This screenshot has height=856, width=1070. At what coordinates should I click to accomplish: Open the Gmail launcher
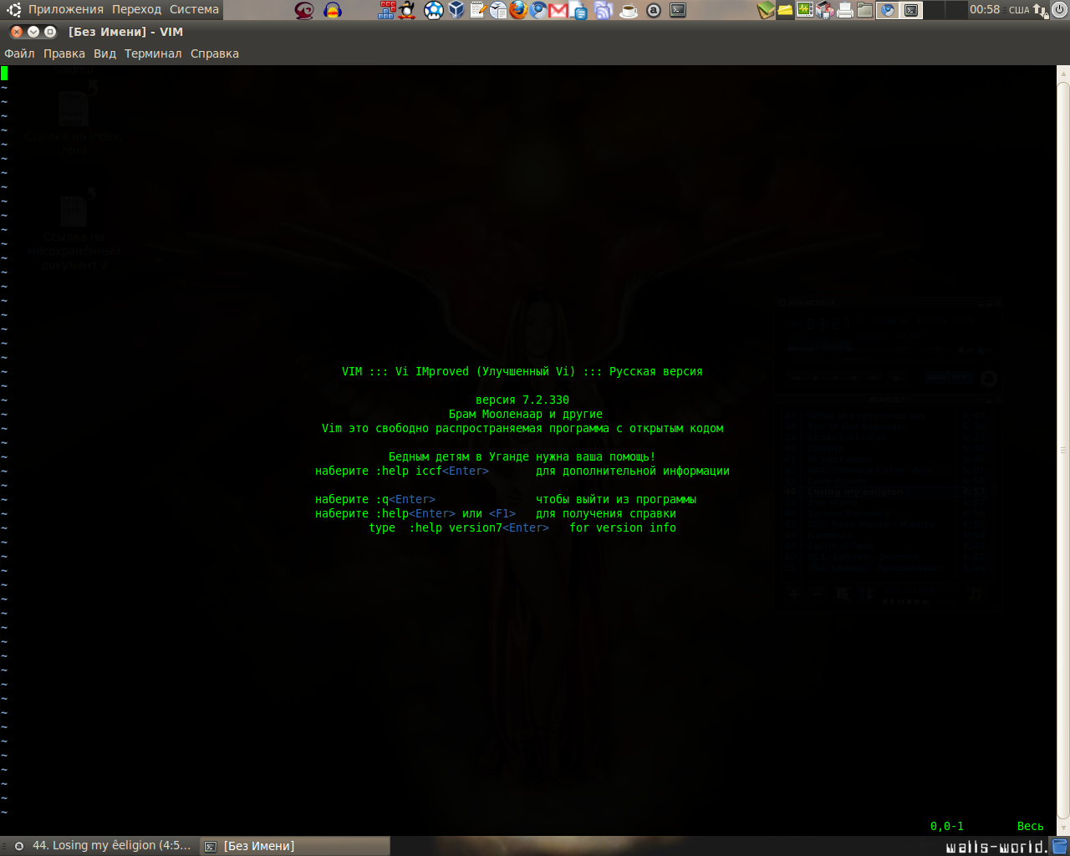(558, 10)
